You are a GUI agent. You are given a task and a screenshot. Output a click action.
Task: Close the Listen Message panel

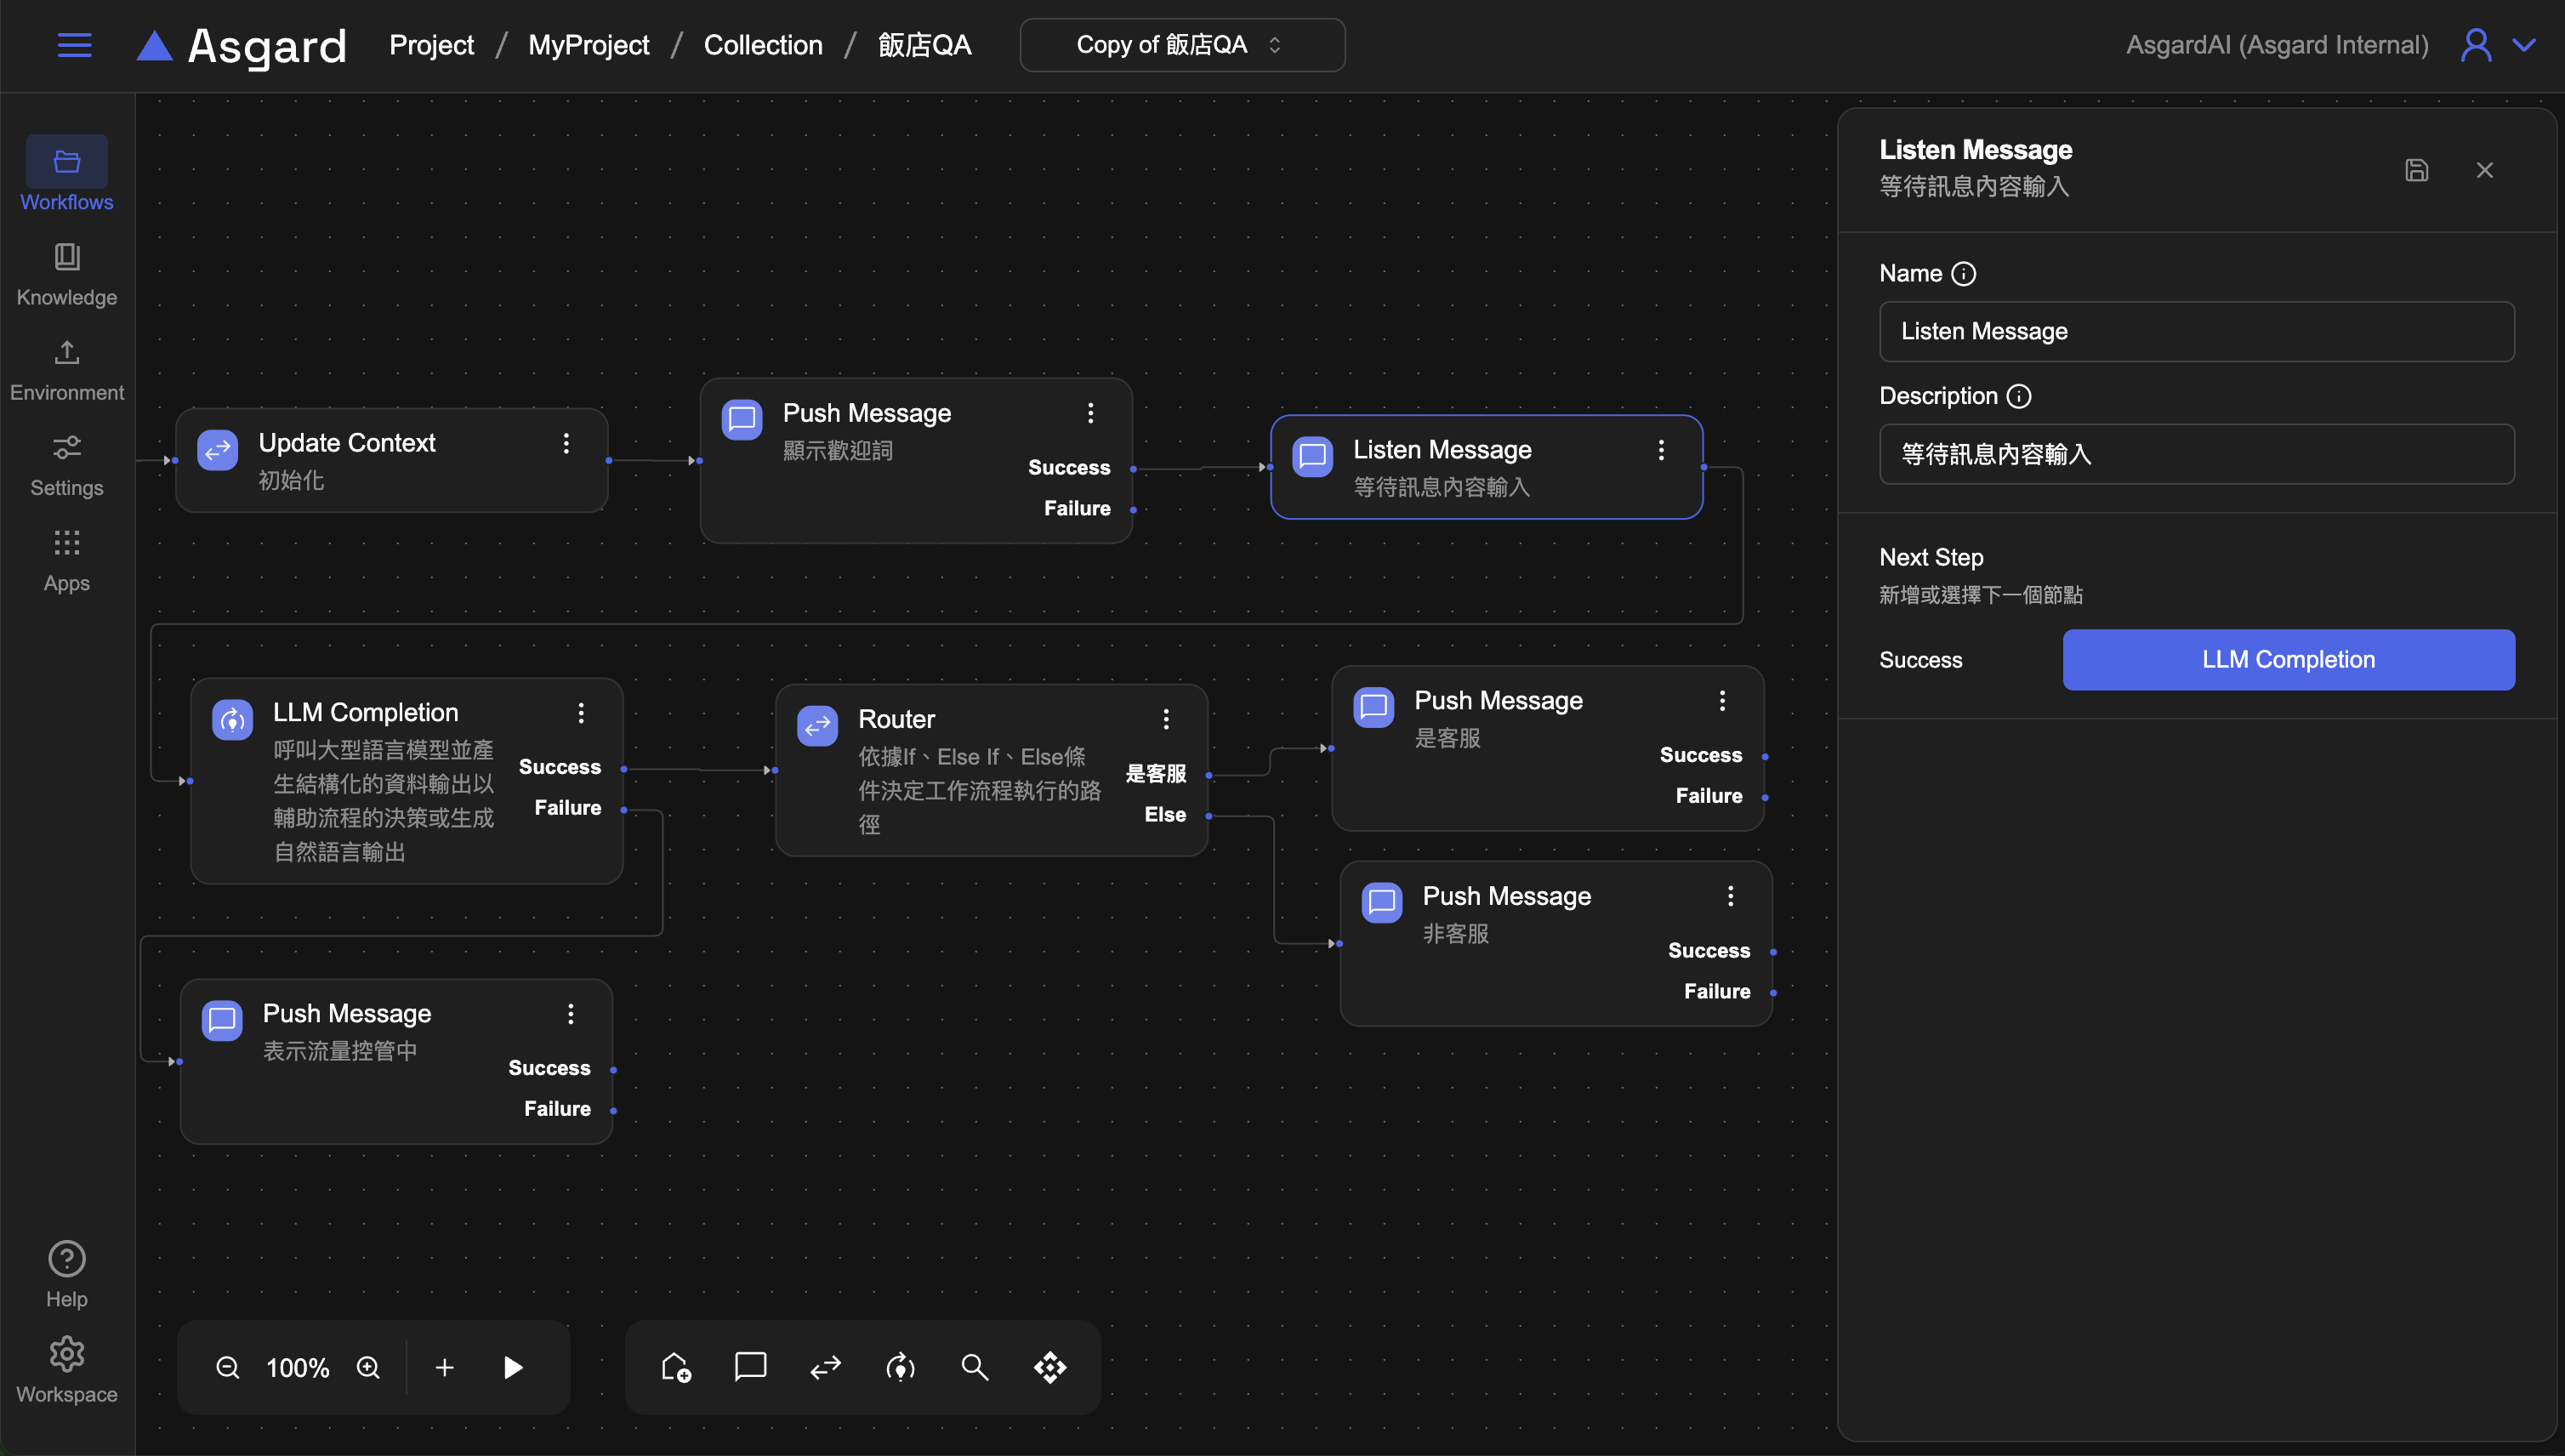click(x=2484, y=170)
